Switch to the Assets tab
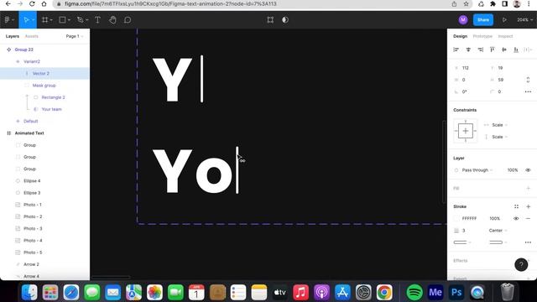 tap(32, 36)
